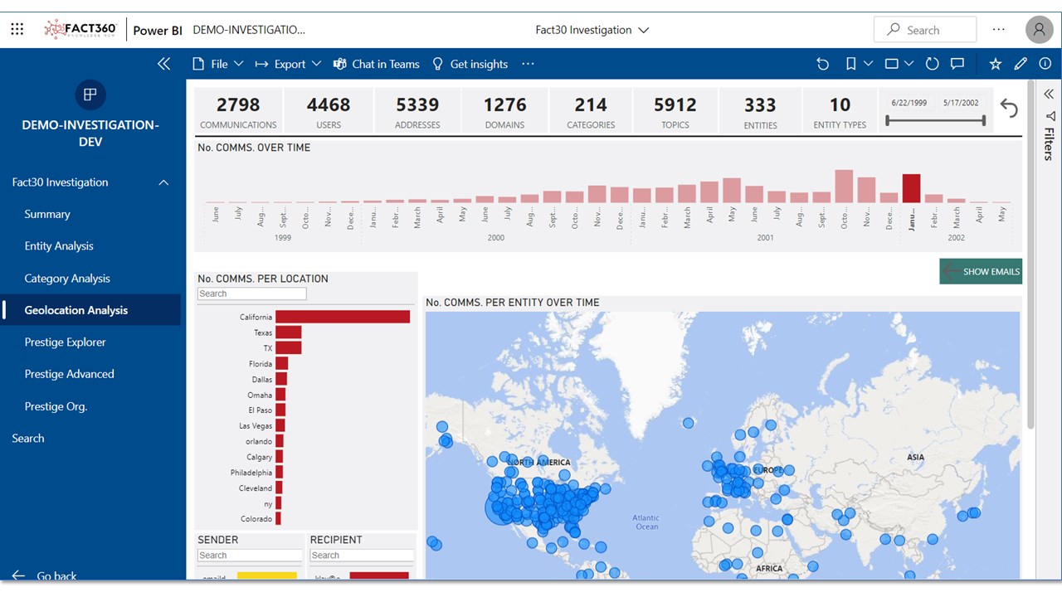
Task: Expand the Filters pane
Action: tap(1049, 94)
